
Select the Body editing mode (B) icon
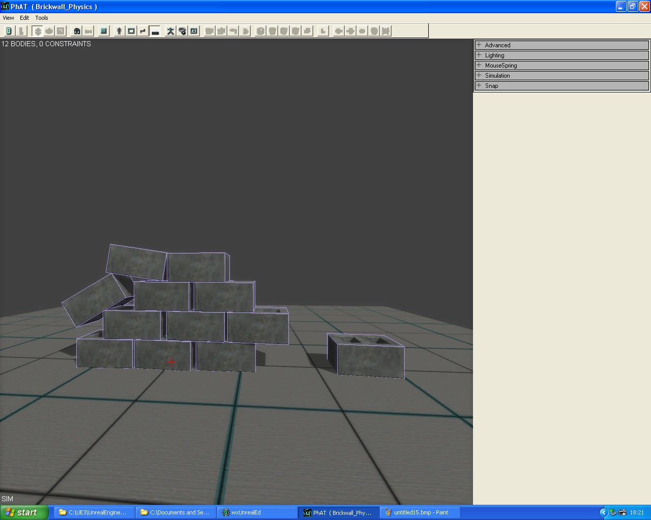[9, 31]
